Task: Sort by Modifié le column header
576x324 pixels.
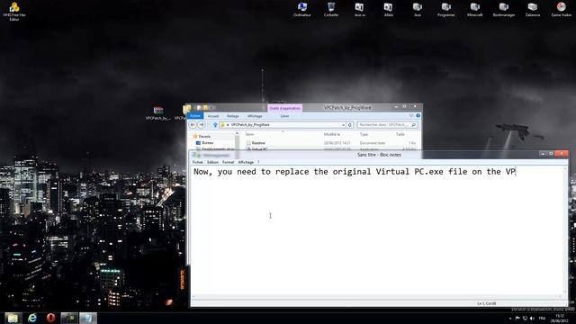Action: 332,134
